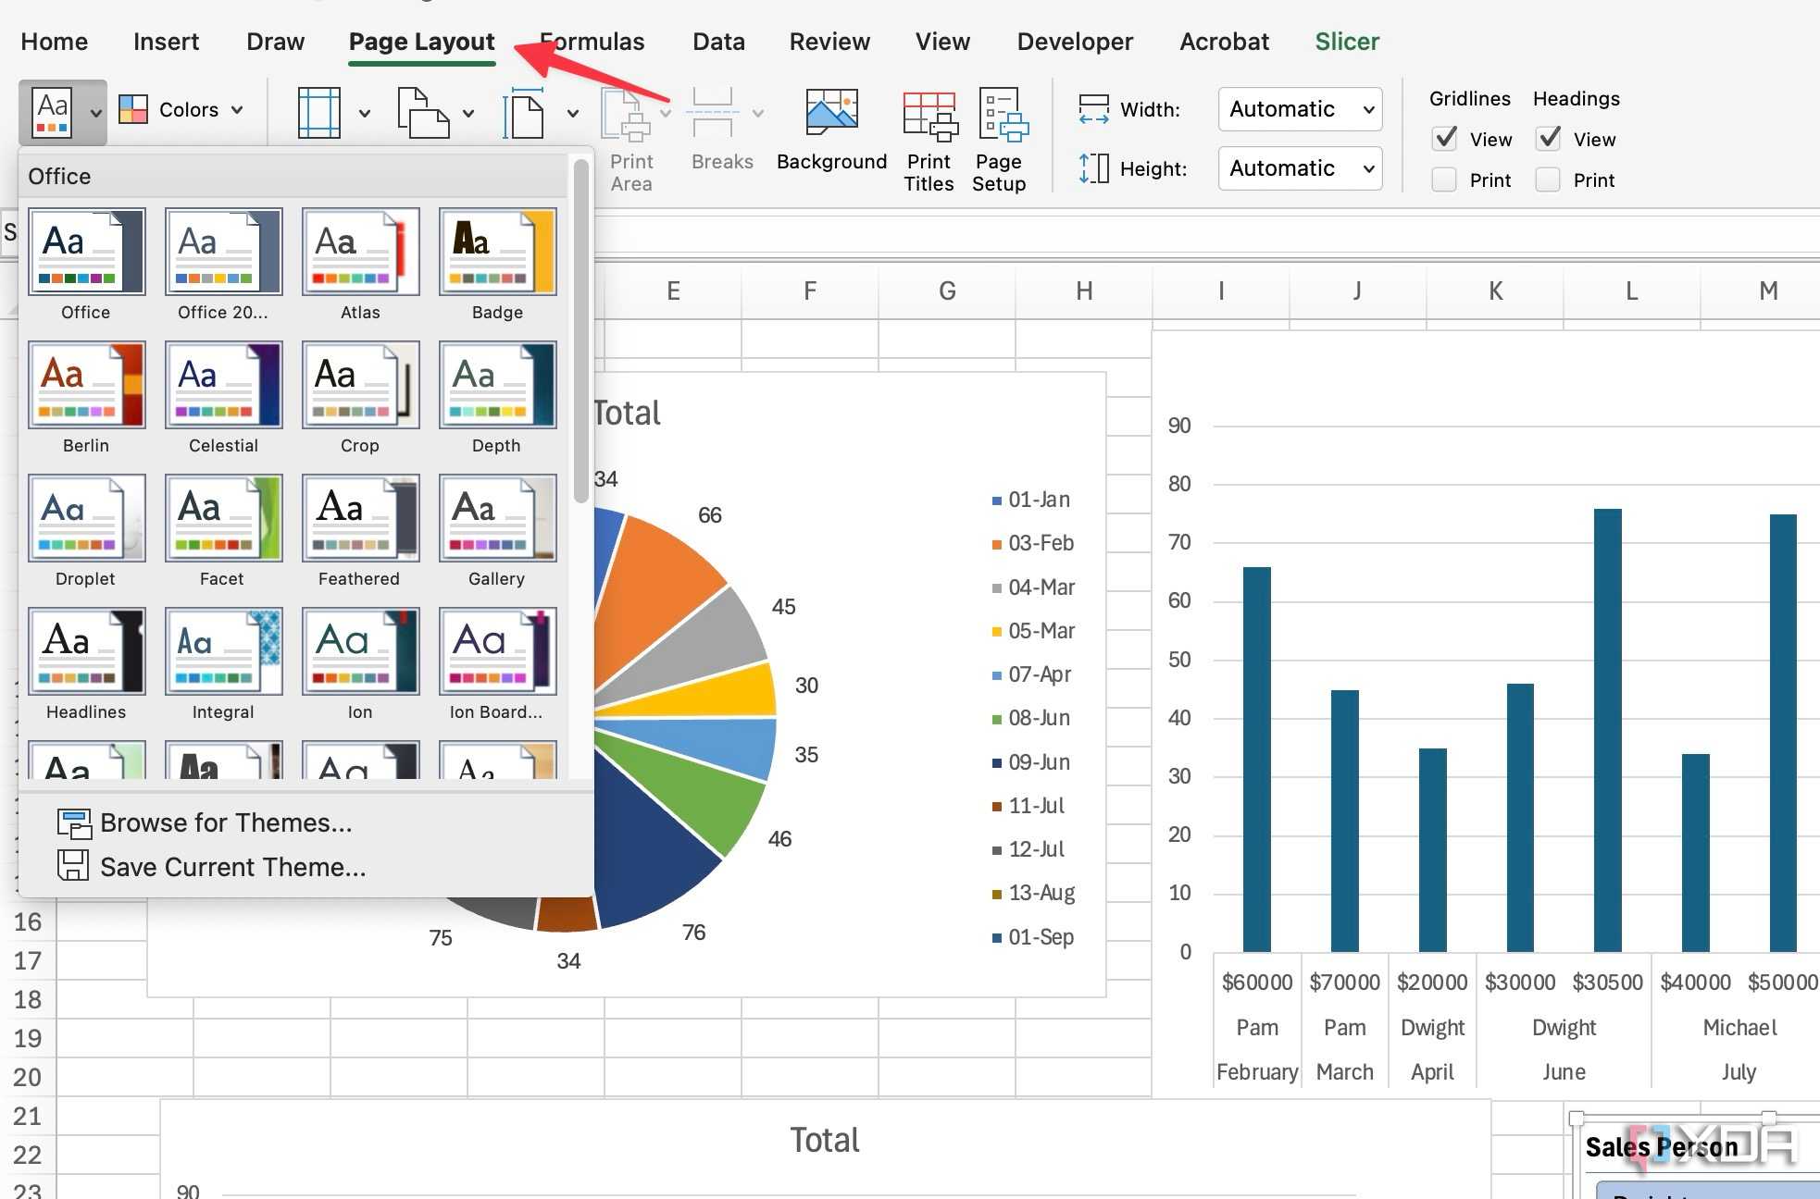Open the Slicer ribbon tab
The height and width of the screenshot is (1199, 1820).
(x=1346, y=42)
